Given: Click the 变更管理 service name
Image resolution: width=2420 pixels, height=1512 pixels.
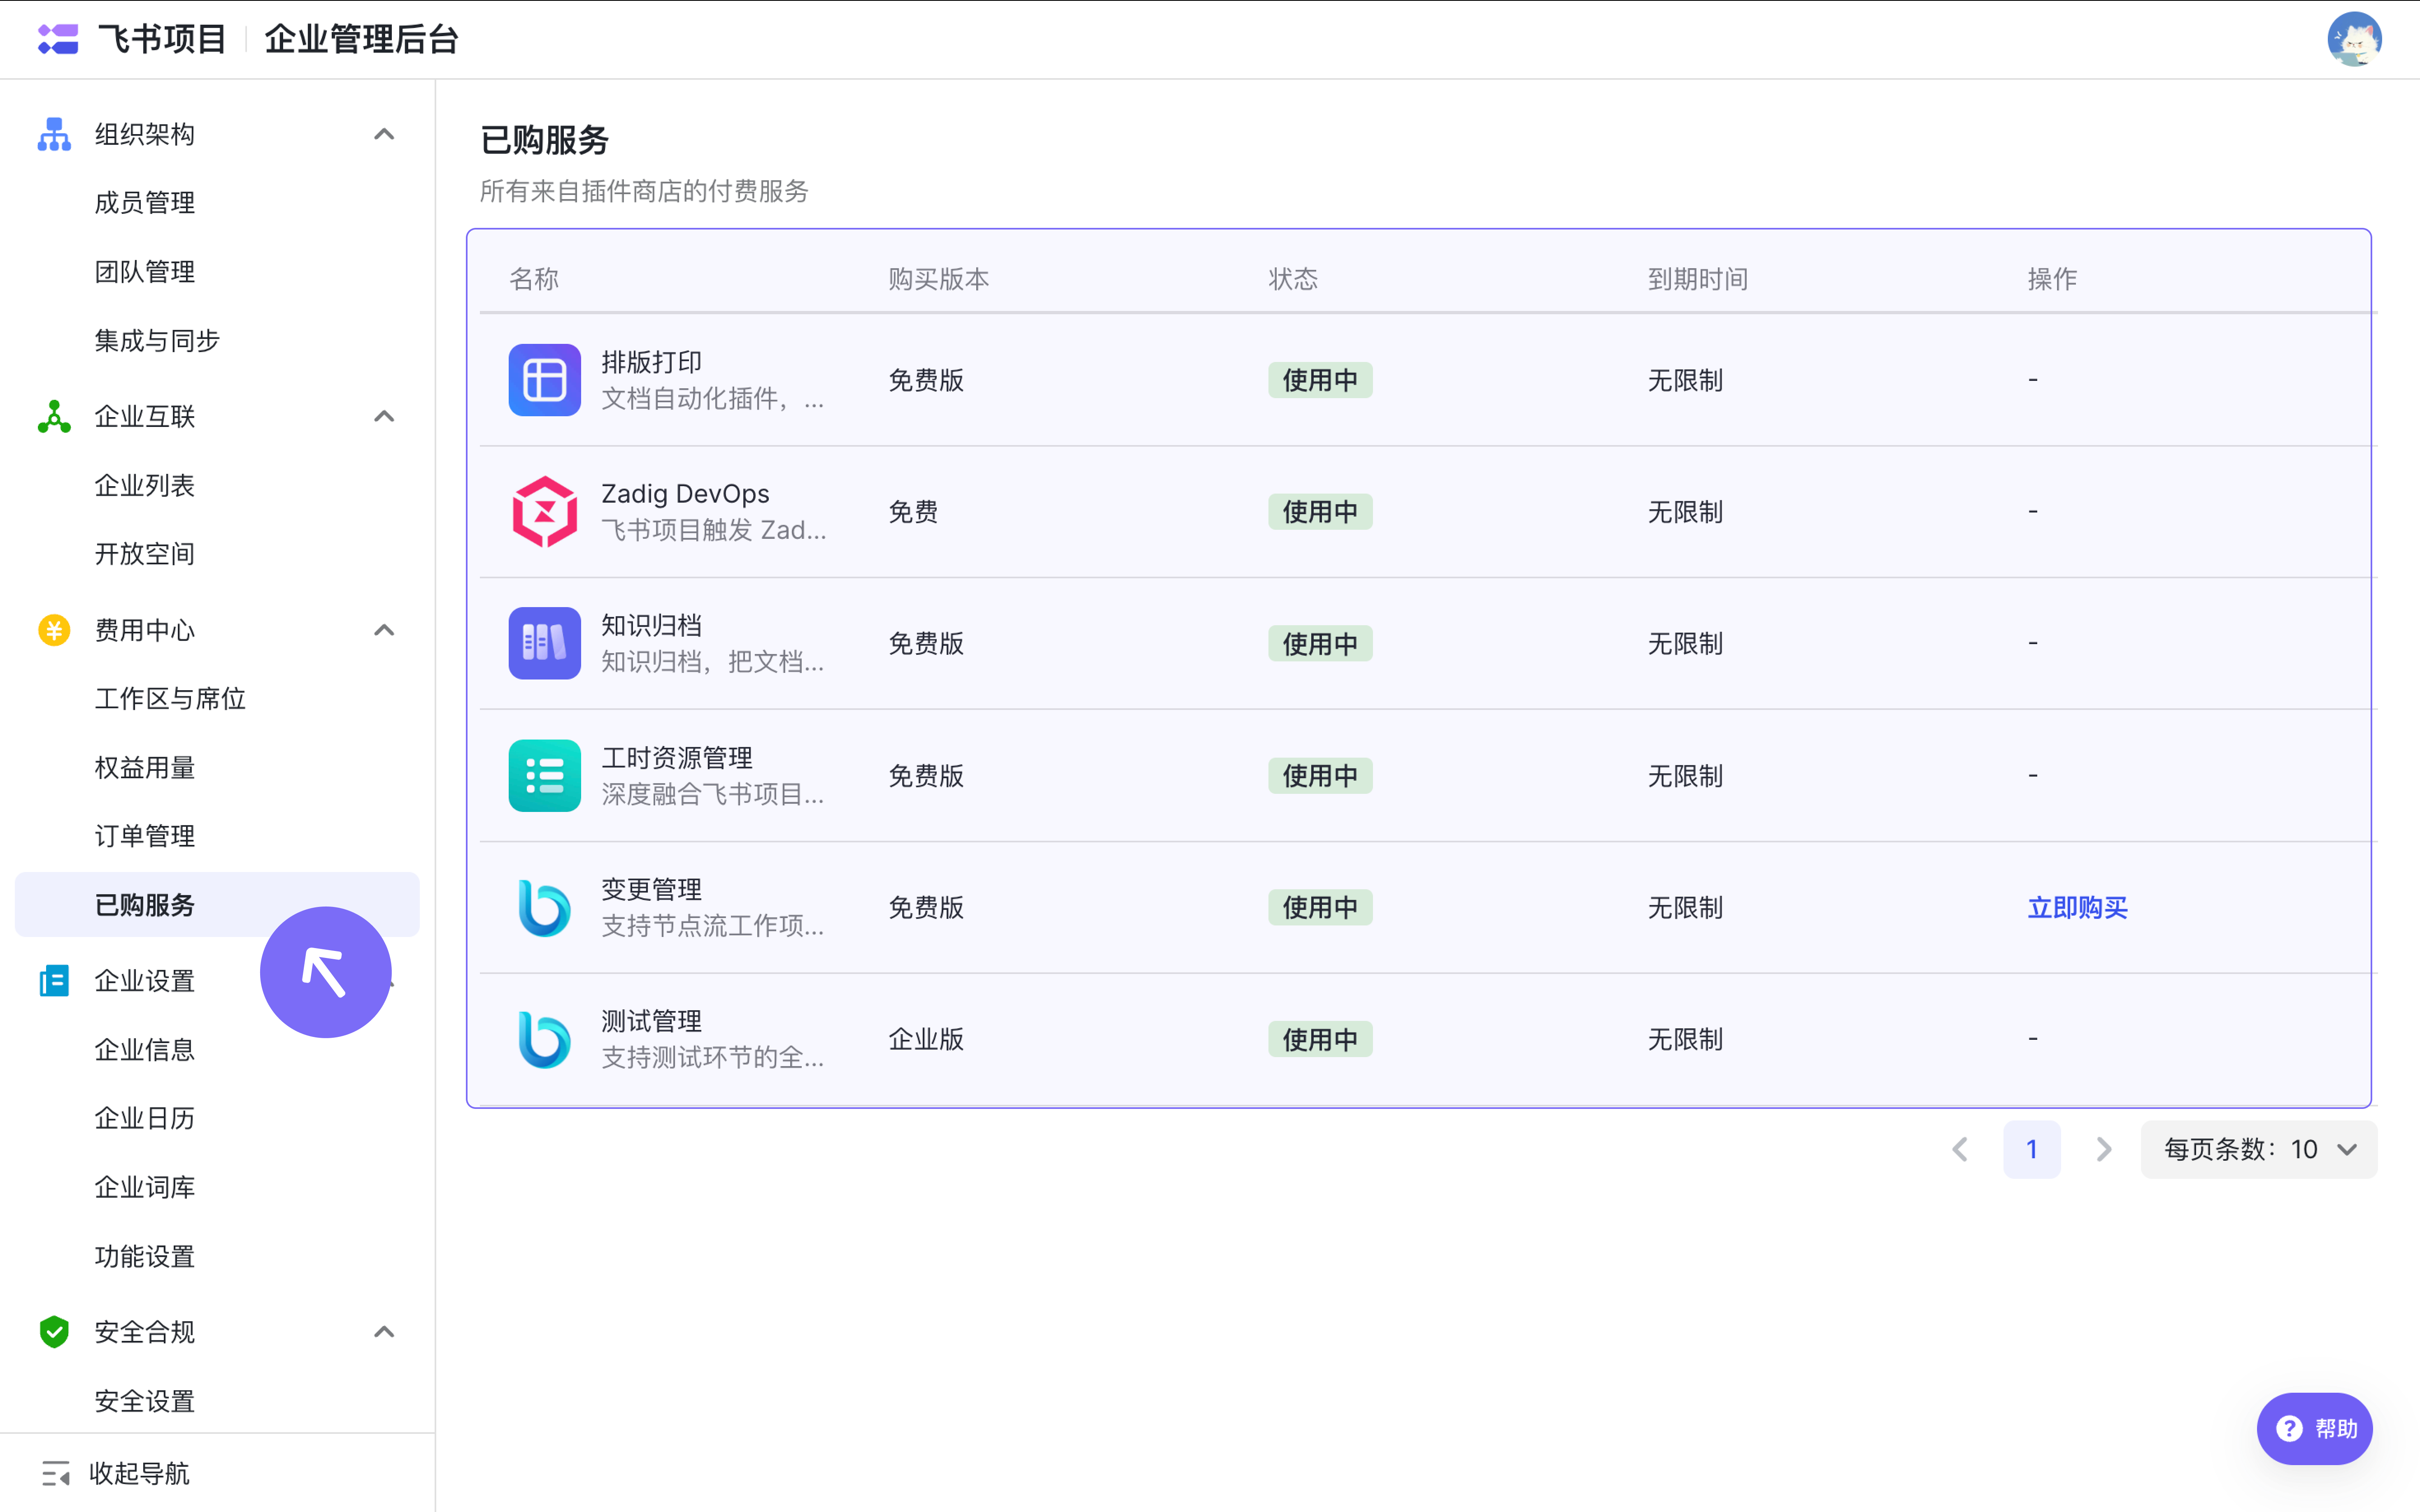Looking at the screenshot, I should point(651,889).
